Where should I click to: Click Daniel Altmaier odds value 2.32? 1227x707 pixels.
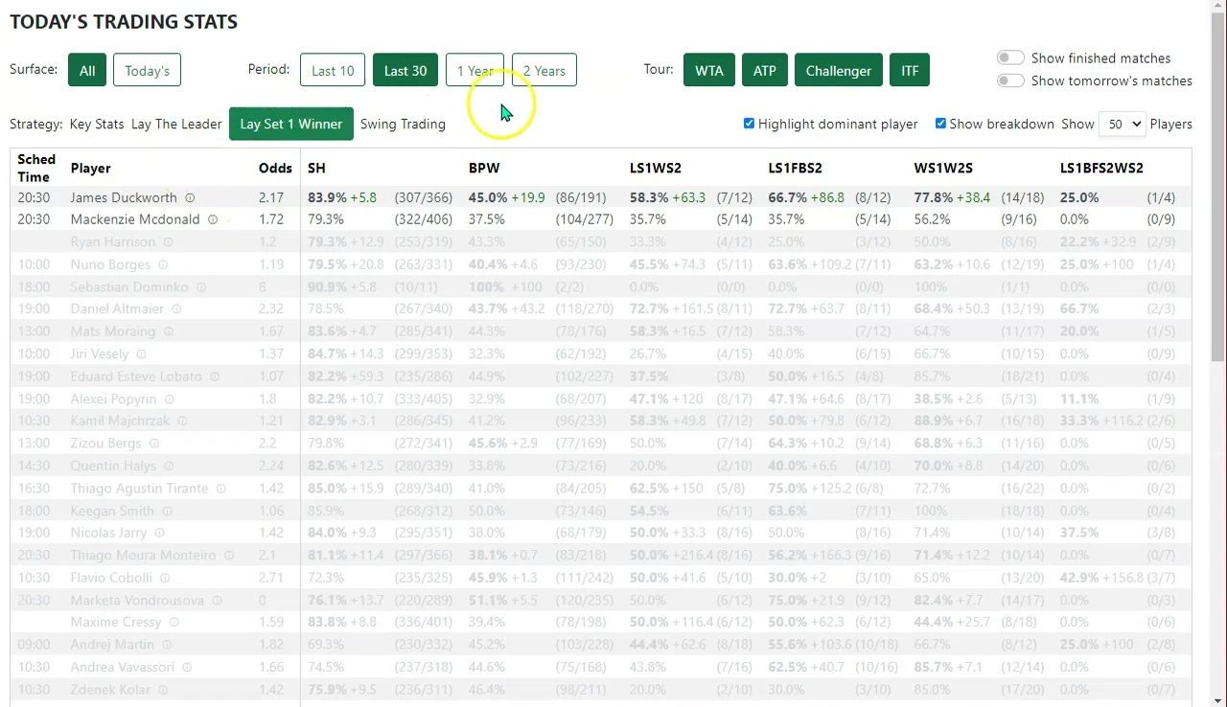(x=271, y=308)
